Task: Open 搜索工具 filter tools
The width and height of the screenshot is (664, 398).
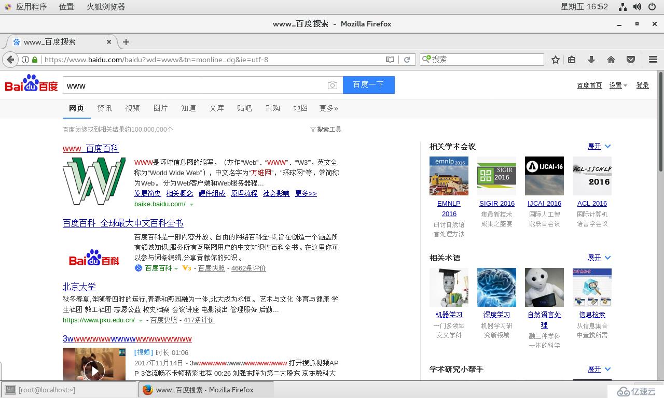Action: [326, 130]
